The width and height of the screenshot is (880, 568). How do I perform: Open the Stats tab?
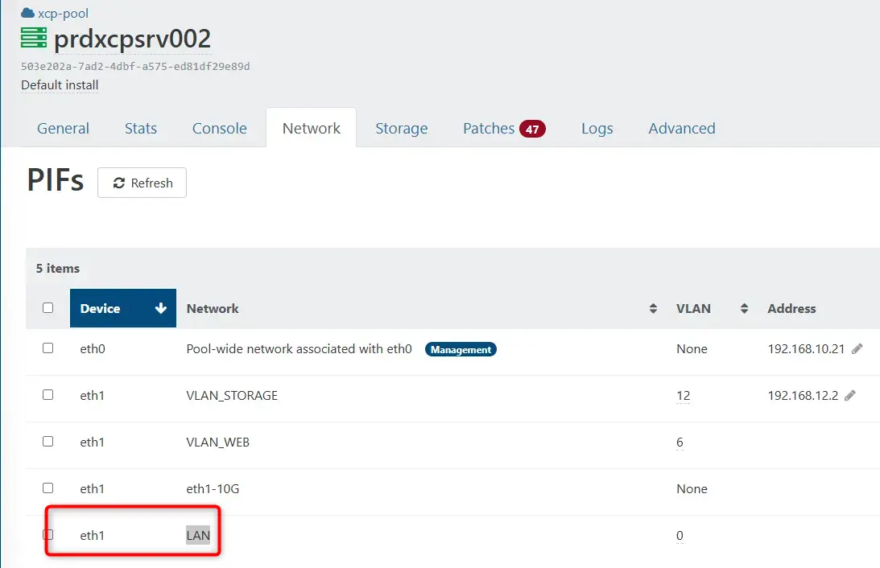tap(141, 129)
